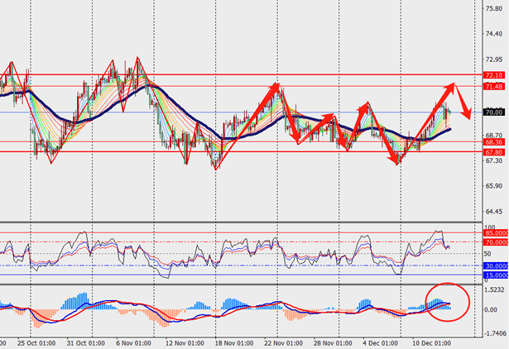Screen dimensions: 509x349
Task: Click the oscillator 50 midline label
Action: click(x=487, y=254)
